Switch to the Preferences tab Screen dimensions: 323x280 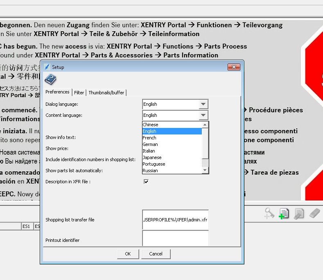pos(57,92)
